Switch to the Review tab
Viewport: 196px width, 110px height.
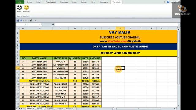coord(84,2)
